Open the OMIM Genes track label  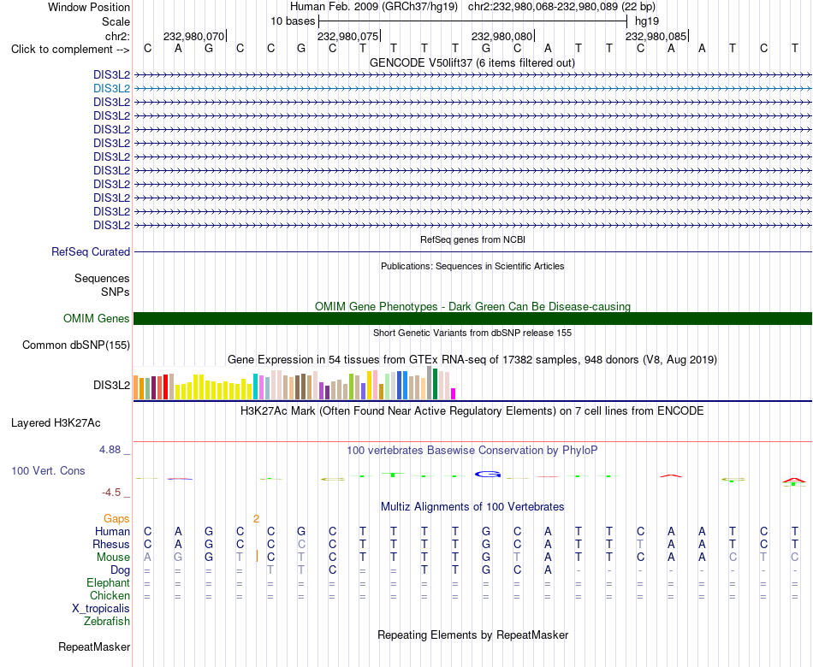[97, 318]
